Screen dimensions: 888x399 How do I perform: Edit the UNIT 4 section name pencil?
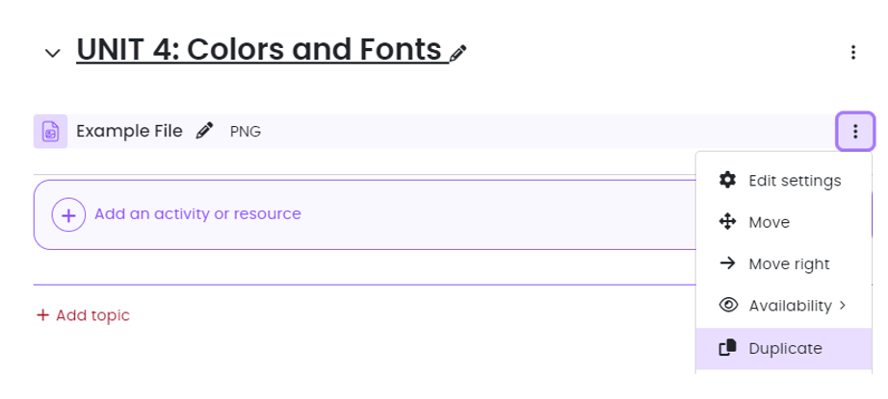point(459,53)
